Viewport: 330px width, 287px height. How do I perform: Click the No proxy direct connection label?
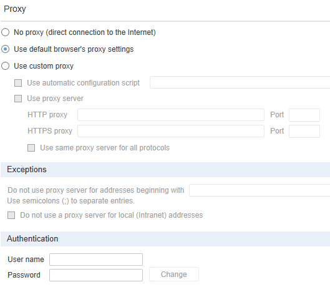(x=85, y=32)
